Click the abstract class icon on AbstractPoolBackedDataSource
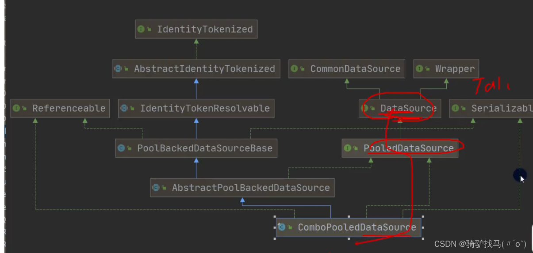Viewport: 533px width, 253px height. [x=156, y=188]
